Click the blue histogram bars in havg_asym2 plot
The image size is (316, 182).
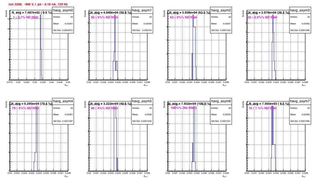pyautogui.click(x=194, y=47)
